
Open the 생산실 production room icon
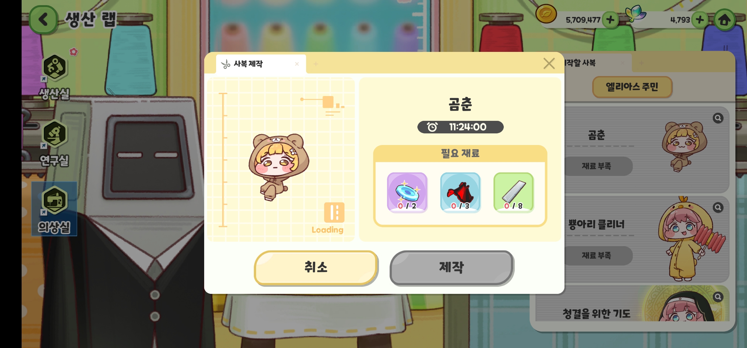[55, 68]
